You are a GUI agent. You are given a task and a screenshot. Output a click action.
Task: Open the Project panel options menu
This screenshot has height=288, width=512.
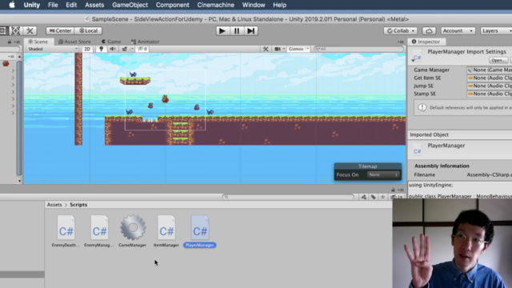tap(401, 190)
